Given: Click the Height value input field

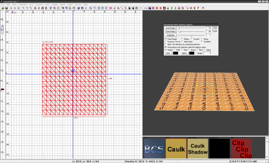Looking at the screenshot, I should point(207,53).
